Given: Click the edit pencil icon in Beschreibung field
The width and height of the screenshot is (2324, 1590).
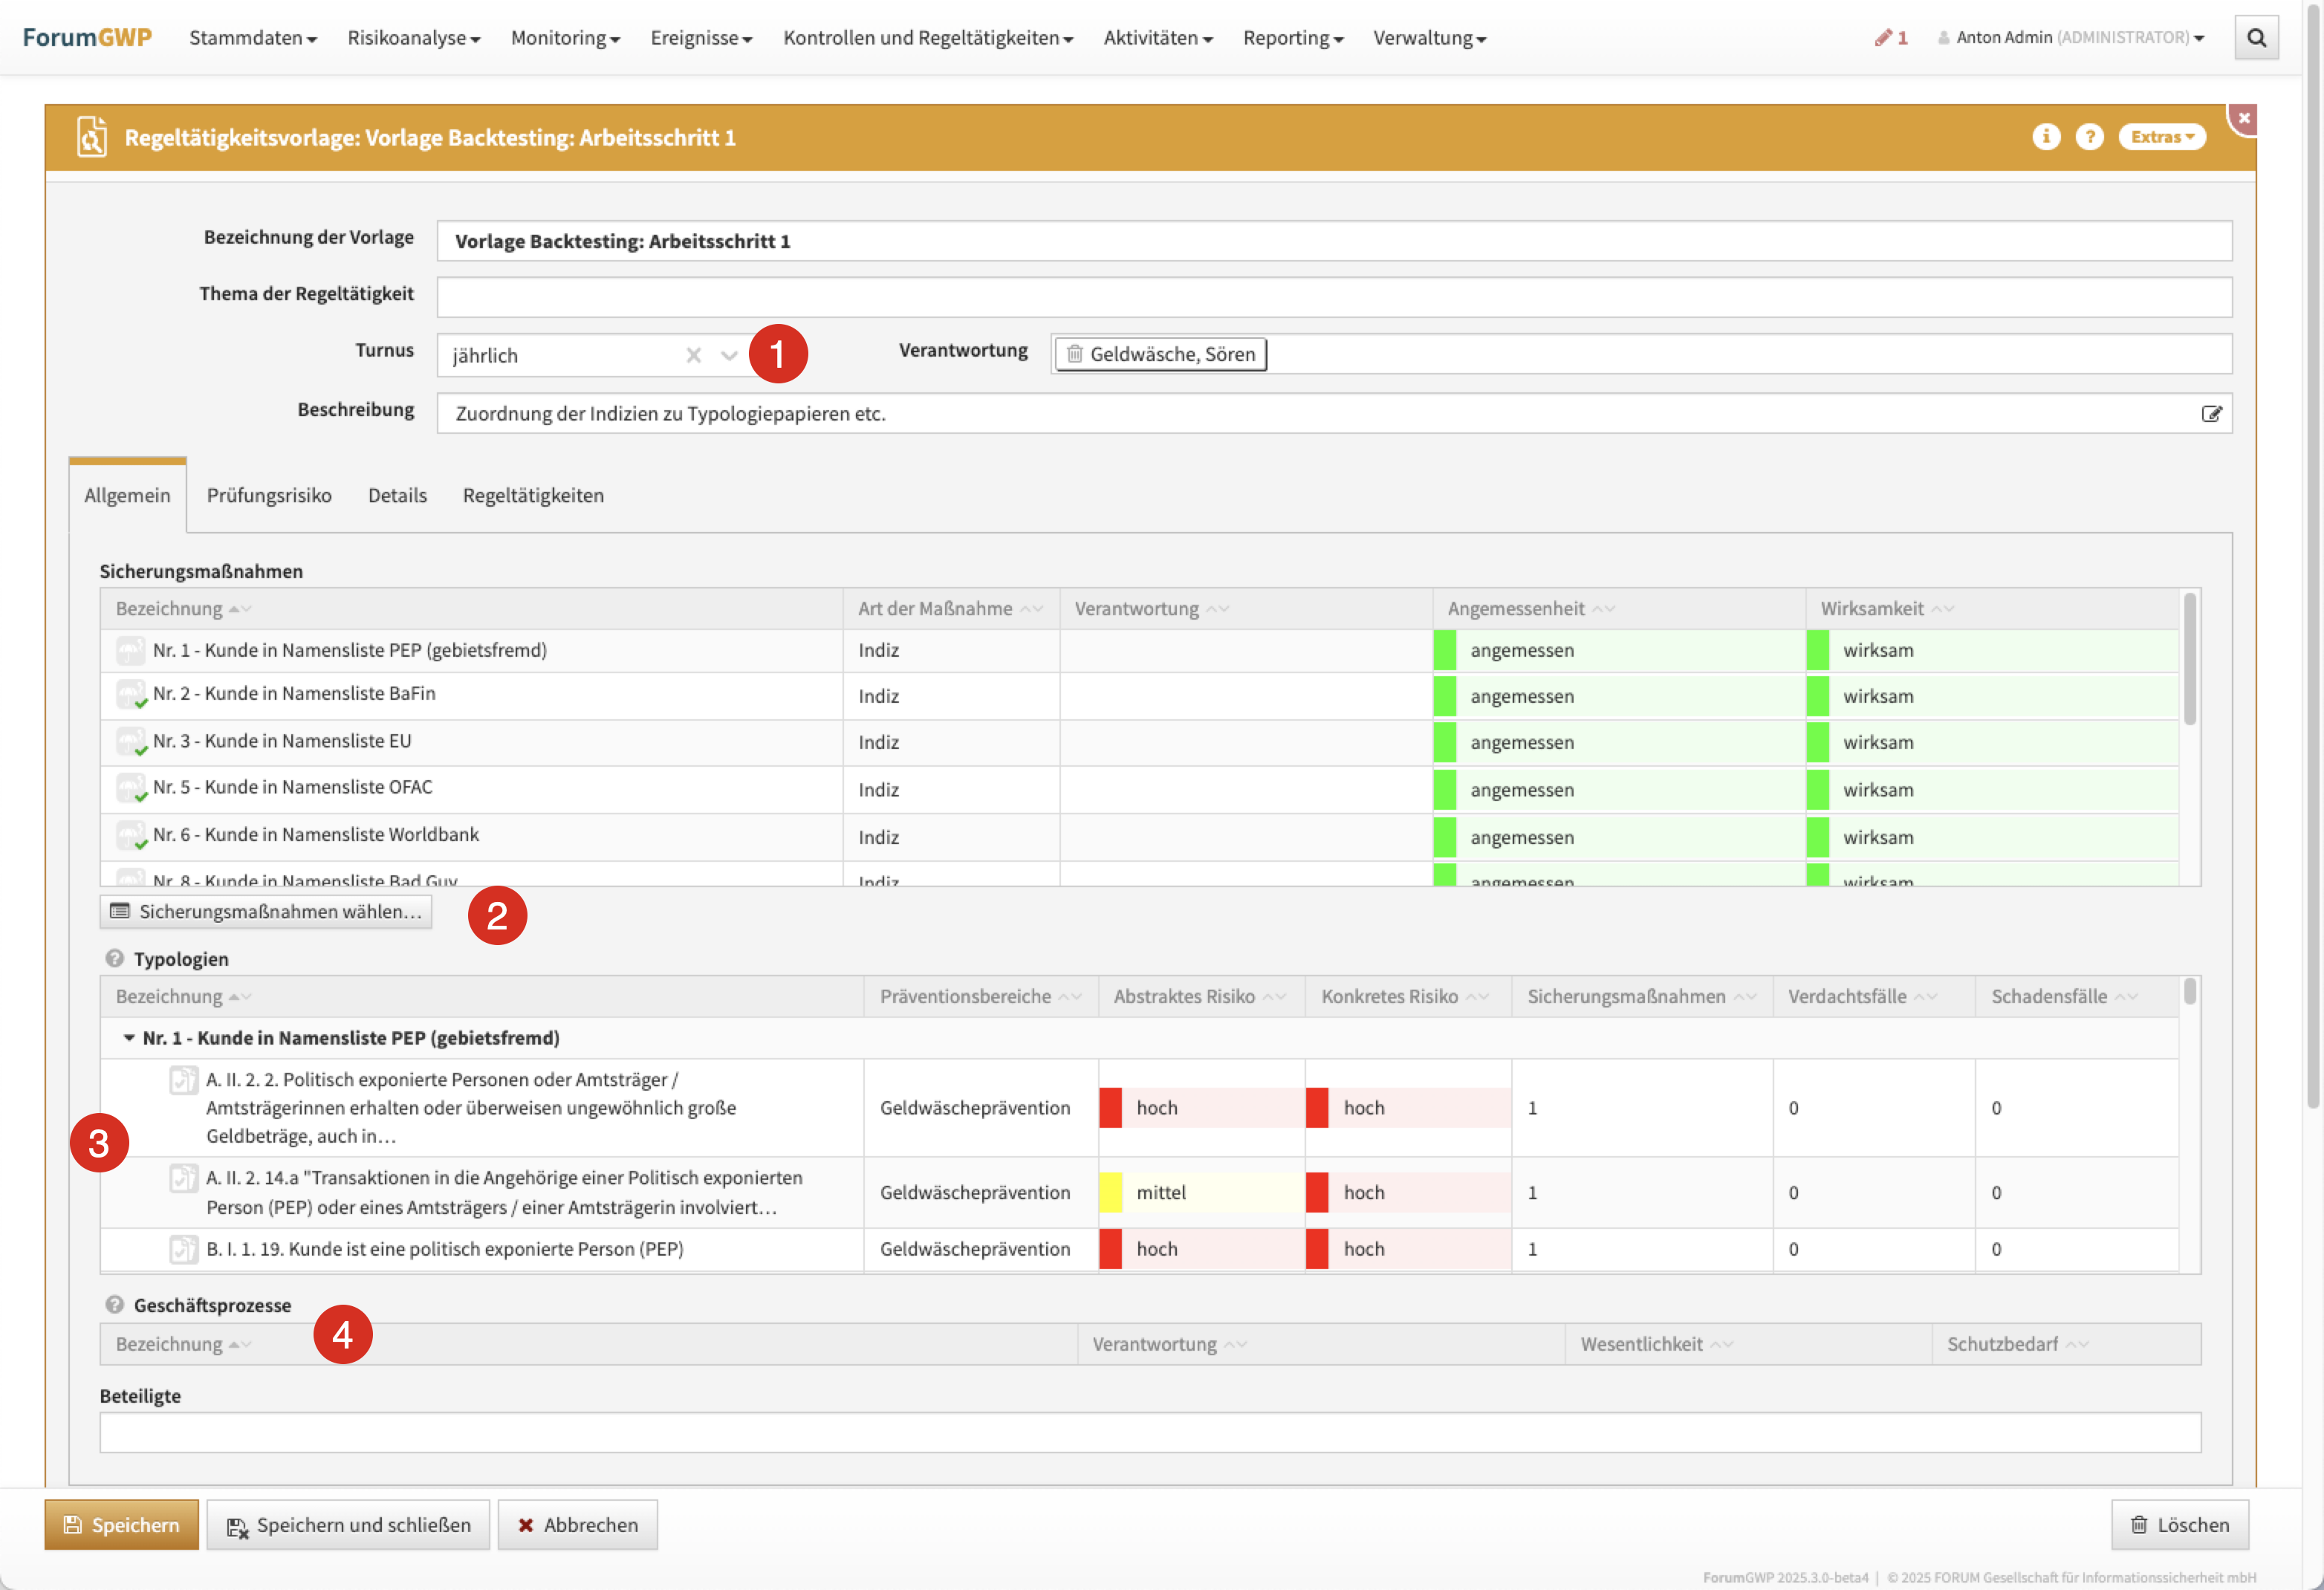Looking at the screenshot, I should 2210,414.
